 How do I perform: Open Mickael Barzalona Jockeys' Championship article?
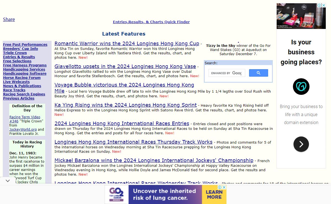[x=154, y=160]
